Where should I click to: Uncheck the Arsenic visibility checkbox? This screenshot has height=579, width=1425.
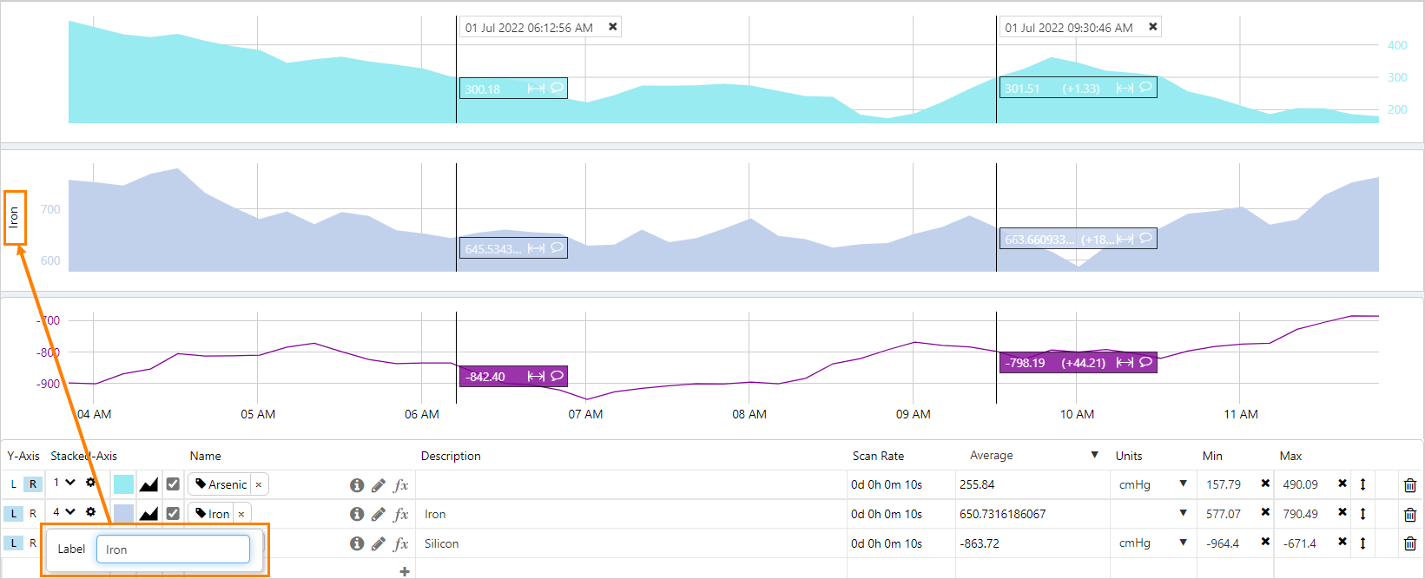tap(173, 484)
